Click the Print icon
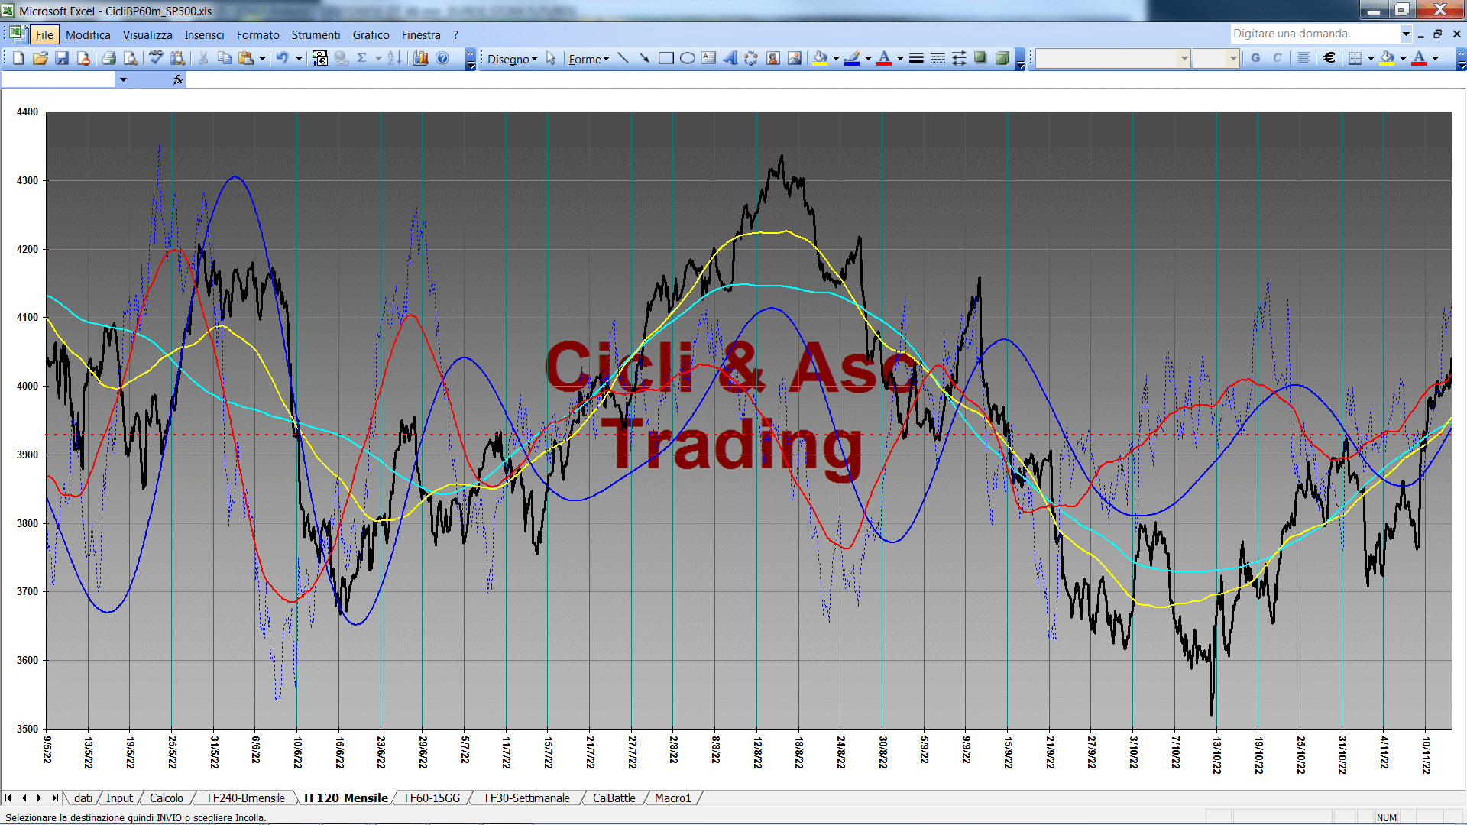Image resolution: width=1467 pixels, height=825 pixels. [x=108, y=58]
